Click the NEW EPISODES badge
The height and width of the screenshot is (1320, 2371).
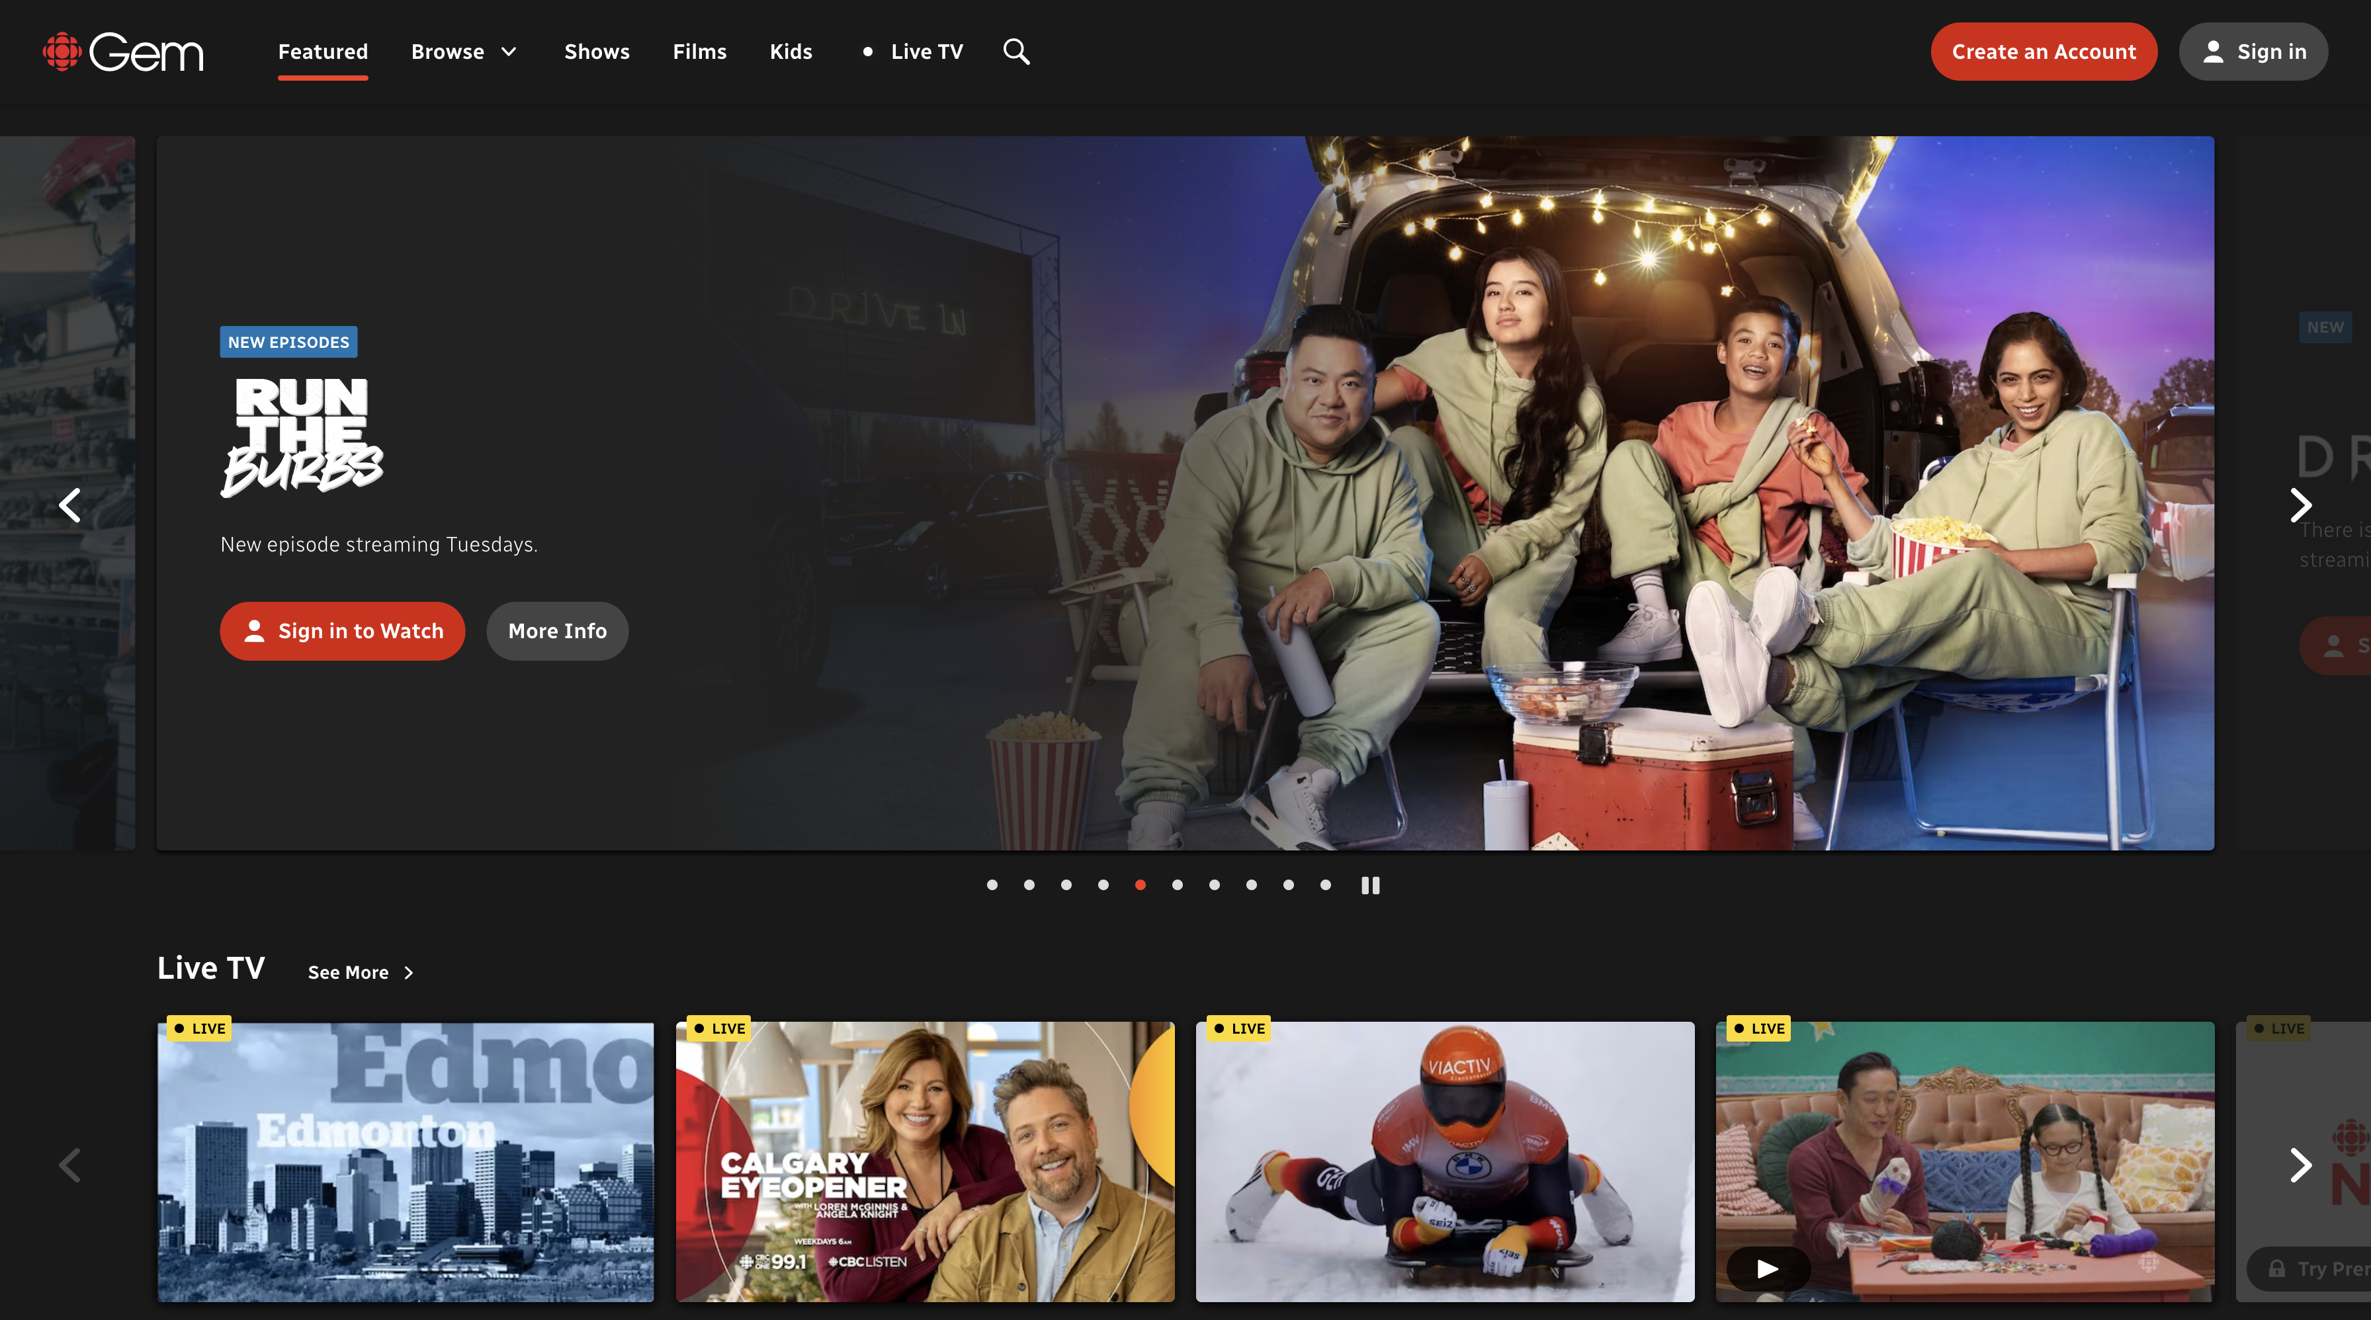289,342
